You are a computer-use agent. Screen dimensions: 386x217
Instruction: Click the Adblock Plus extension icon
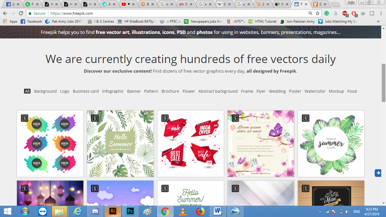coord(345,13)
